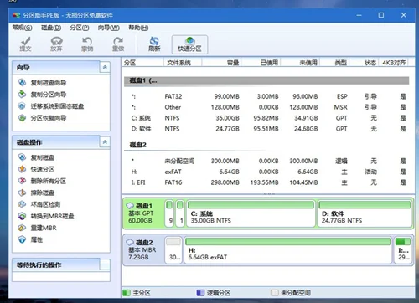This screenshot has height=303, width=419.
Task: Collapse the 向导 panel with its chevron
Action: pos(105,67)
